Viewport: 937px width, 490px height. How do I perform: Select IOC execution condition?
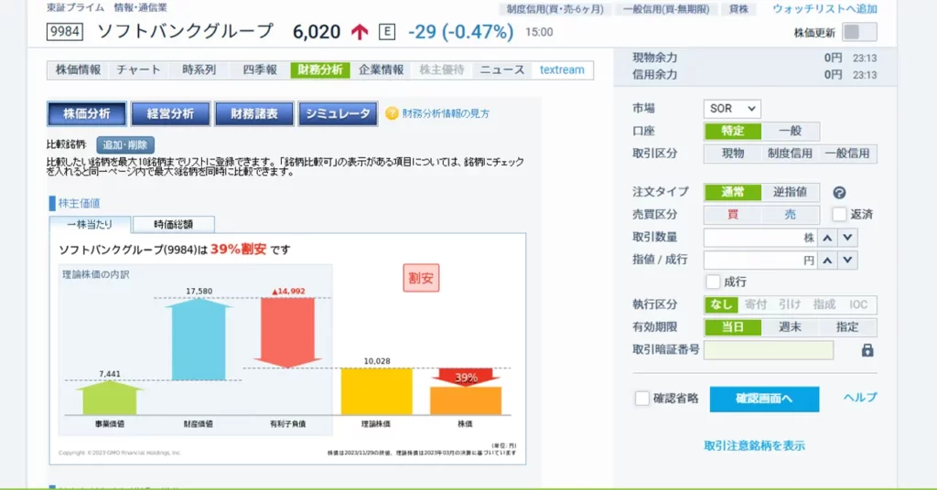coord(858,305)
